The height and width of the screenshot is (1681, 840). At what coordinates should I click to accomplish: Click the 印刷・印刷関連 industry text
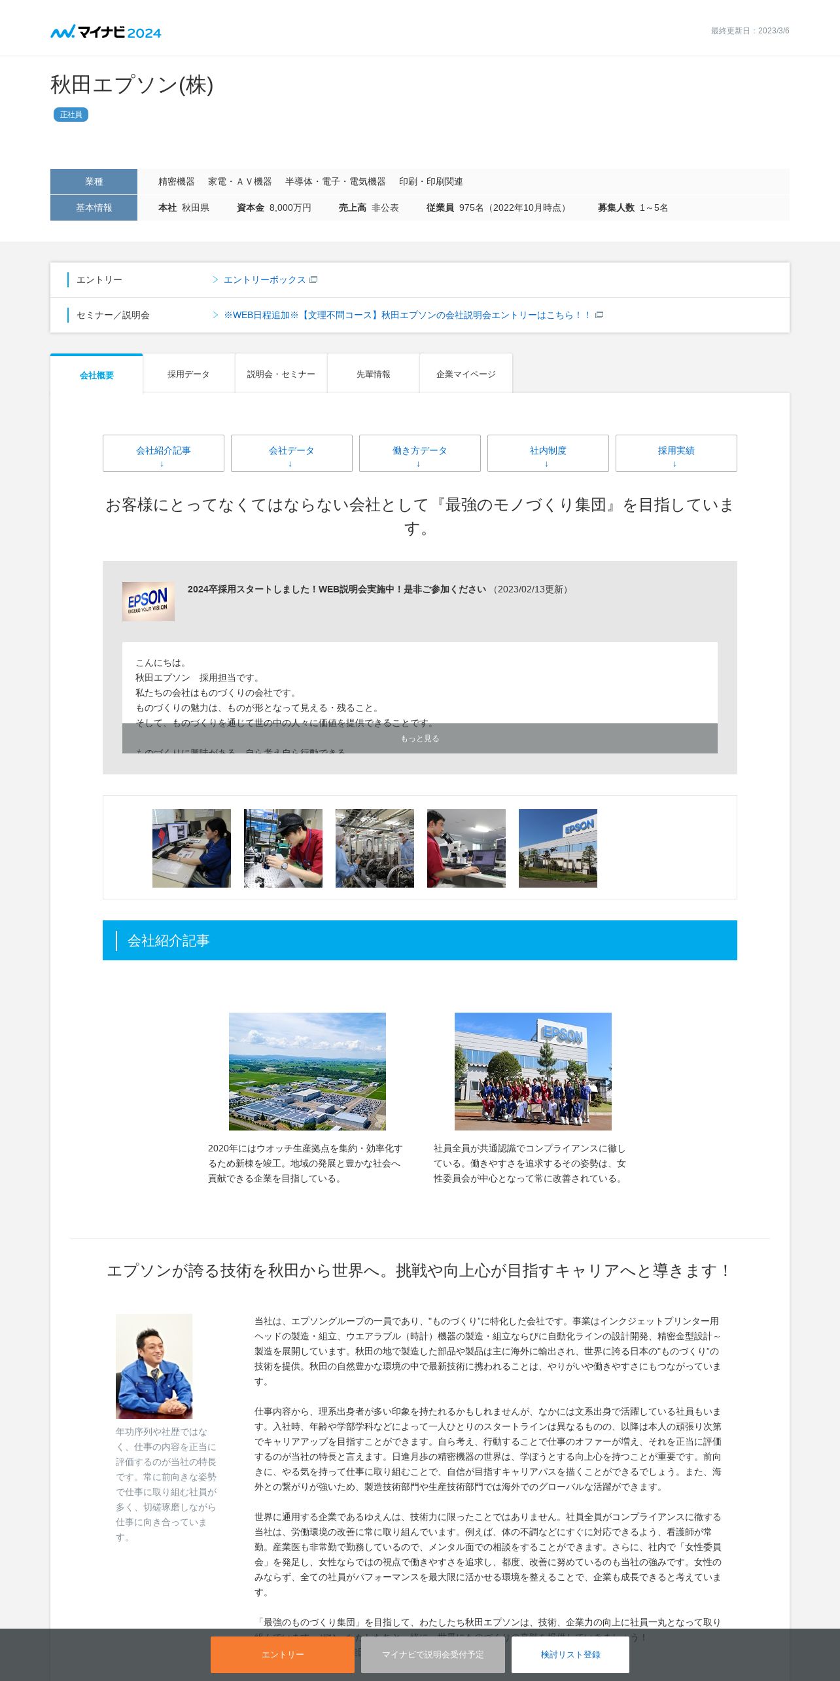431,181
